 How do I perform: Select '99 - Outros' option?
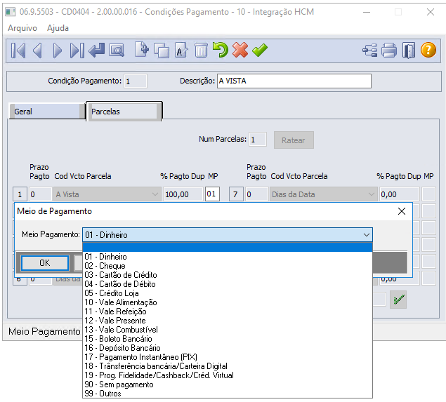[x=228, y=394]
